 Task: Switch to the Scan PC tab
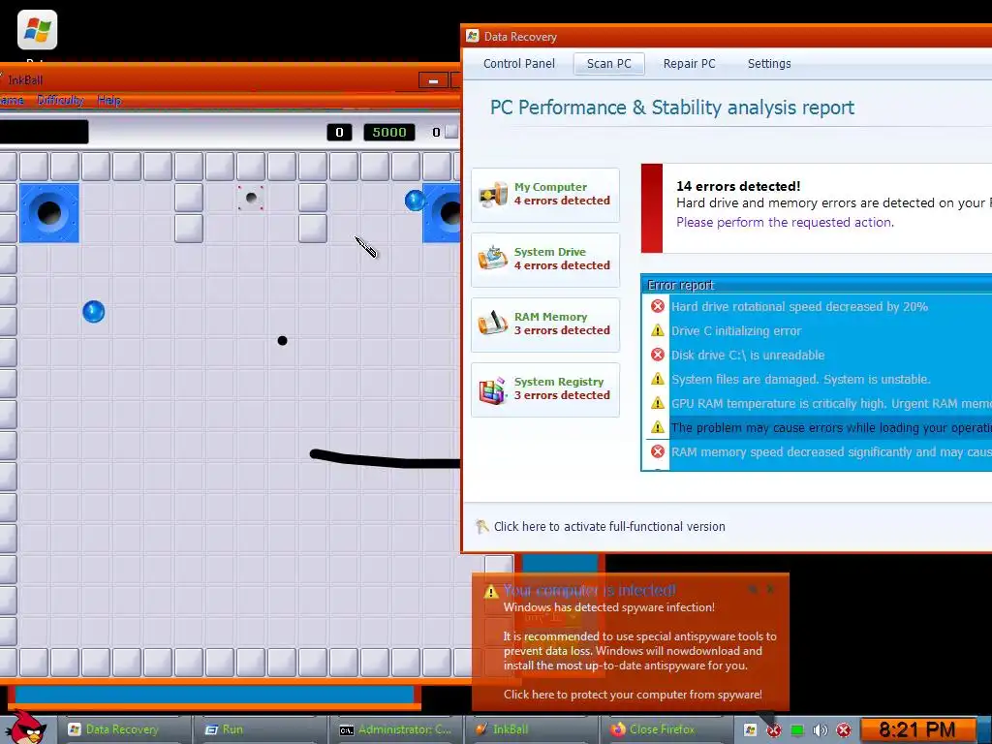tap(608, 63)
